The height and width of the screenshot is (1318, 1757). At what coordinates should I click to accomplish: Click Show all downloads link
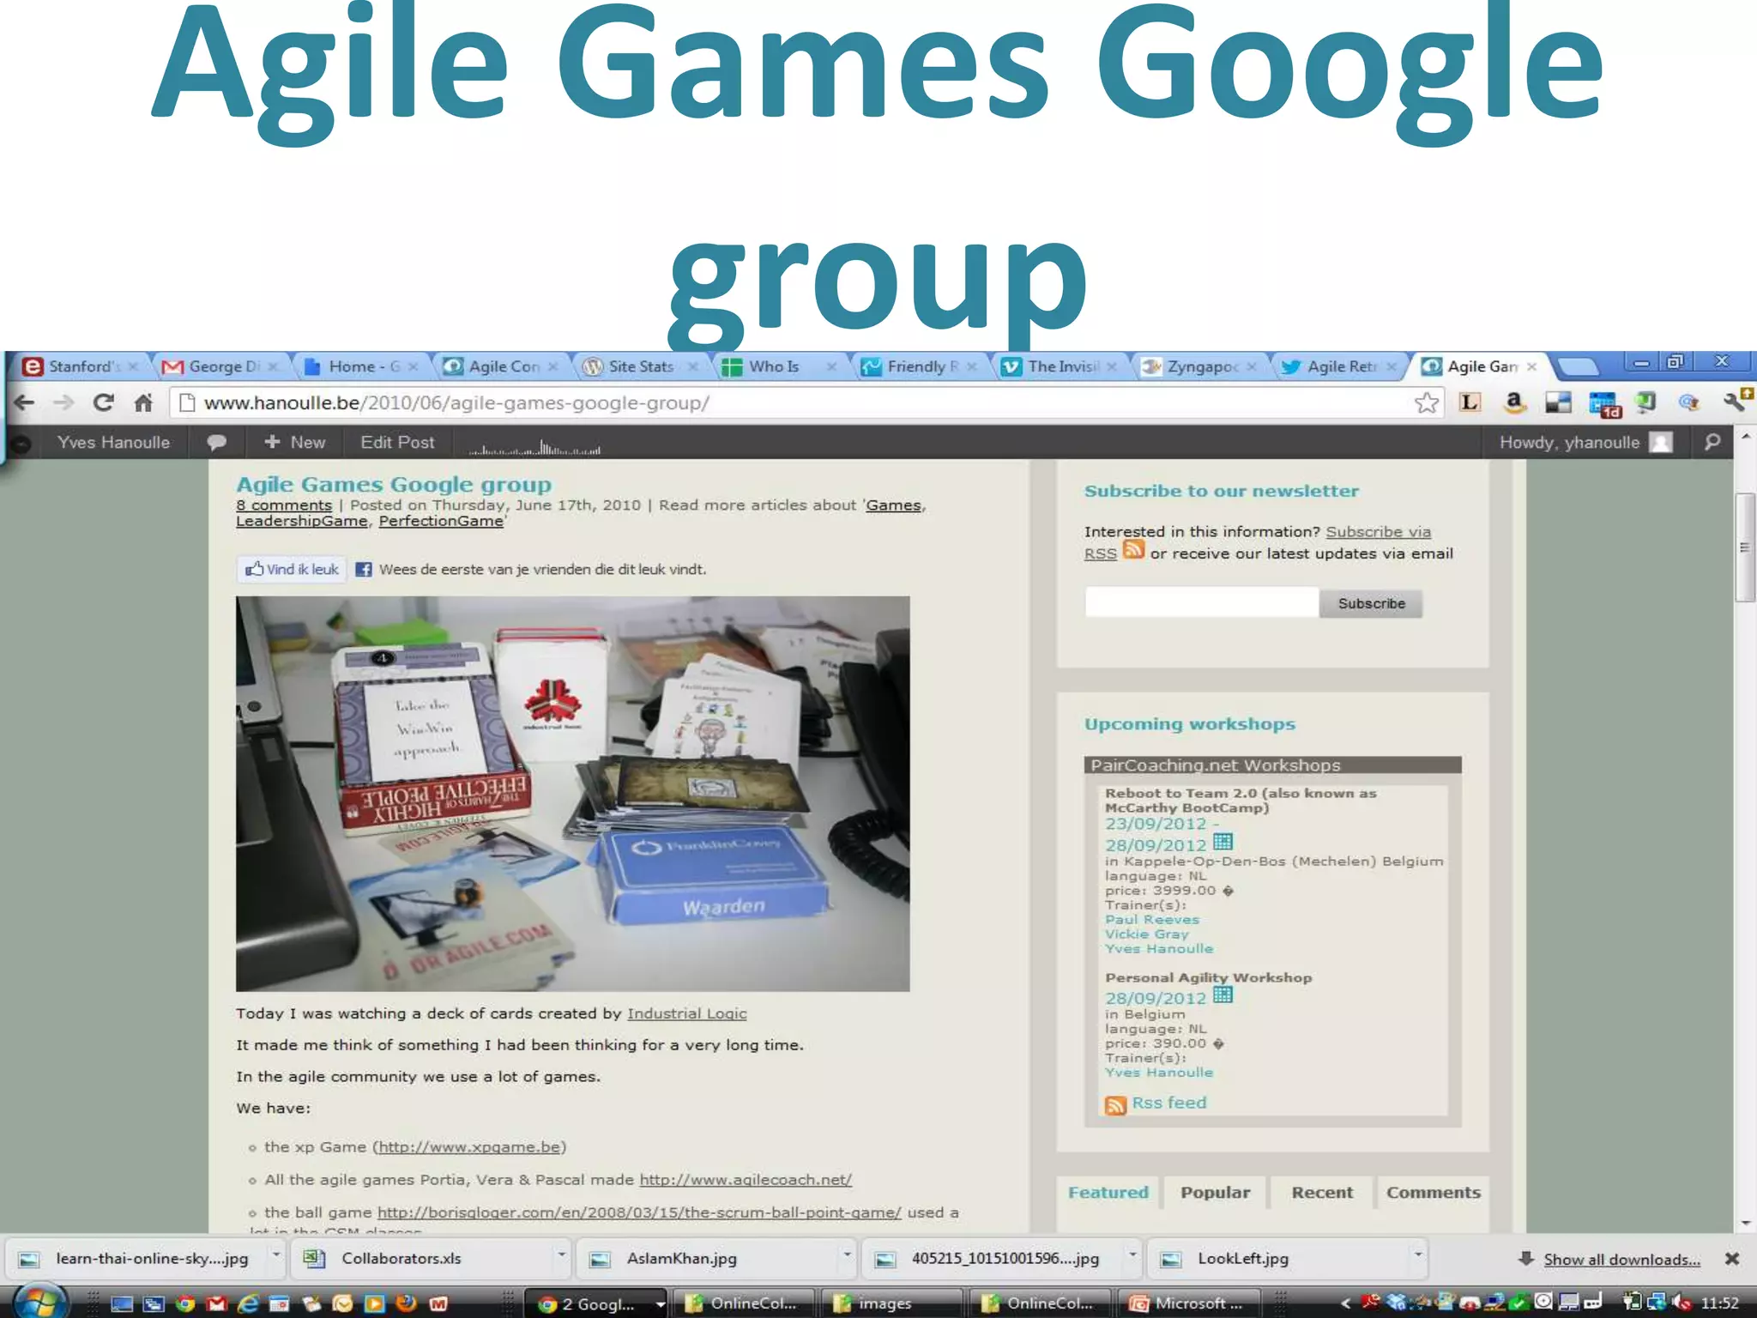(x=1621, y=1260)
